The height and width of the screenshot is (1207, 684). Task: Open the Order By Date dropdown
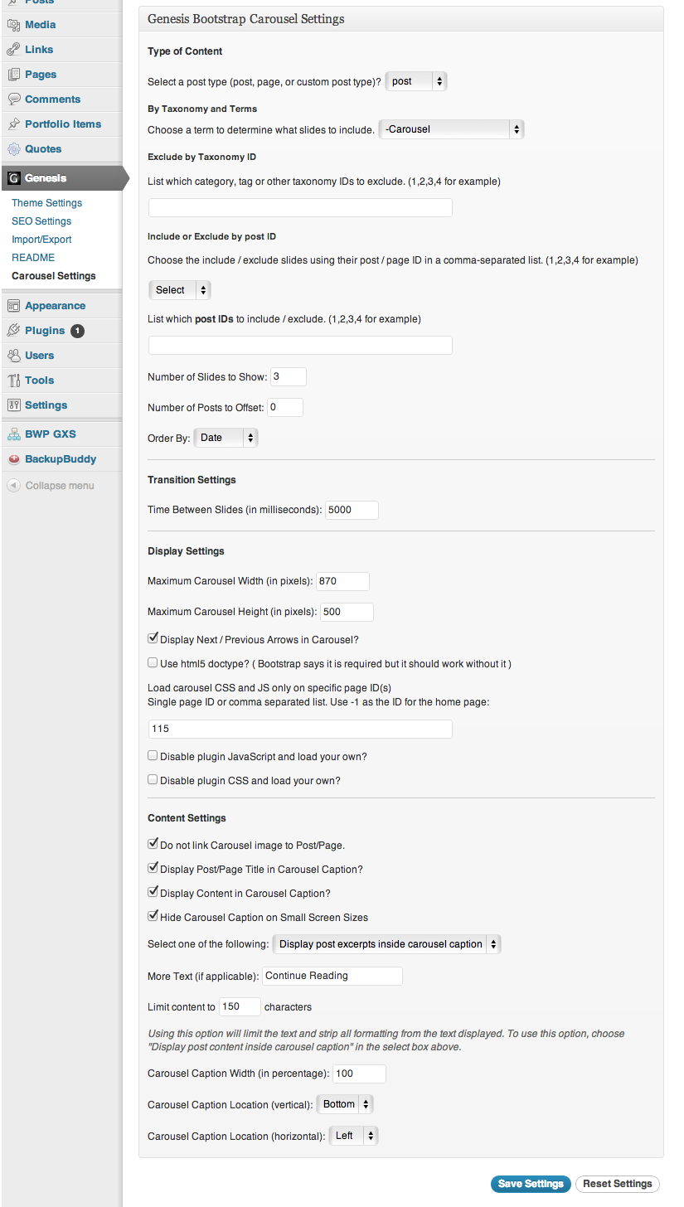(x=226, y=438)
